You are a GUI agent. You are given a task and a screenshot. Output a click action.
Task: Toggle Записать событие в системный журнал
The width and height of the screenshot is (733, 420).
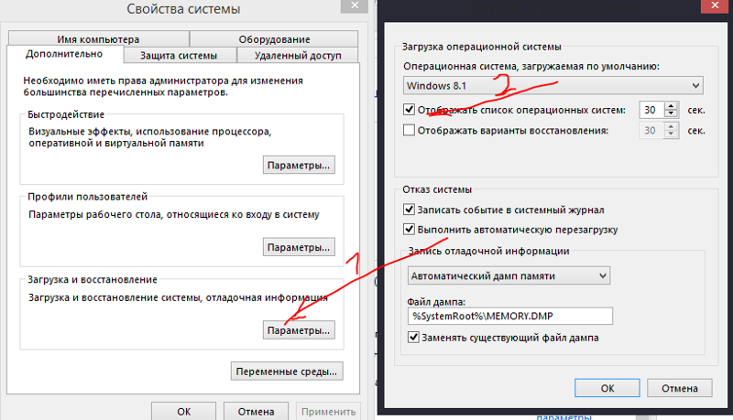[409, 209]
